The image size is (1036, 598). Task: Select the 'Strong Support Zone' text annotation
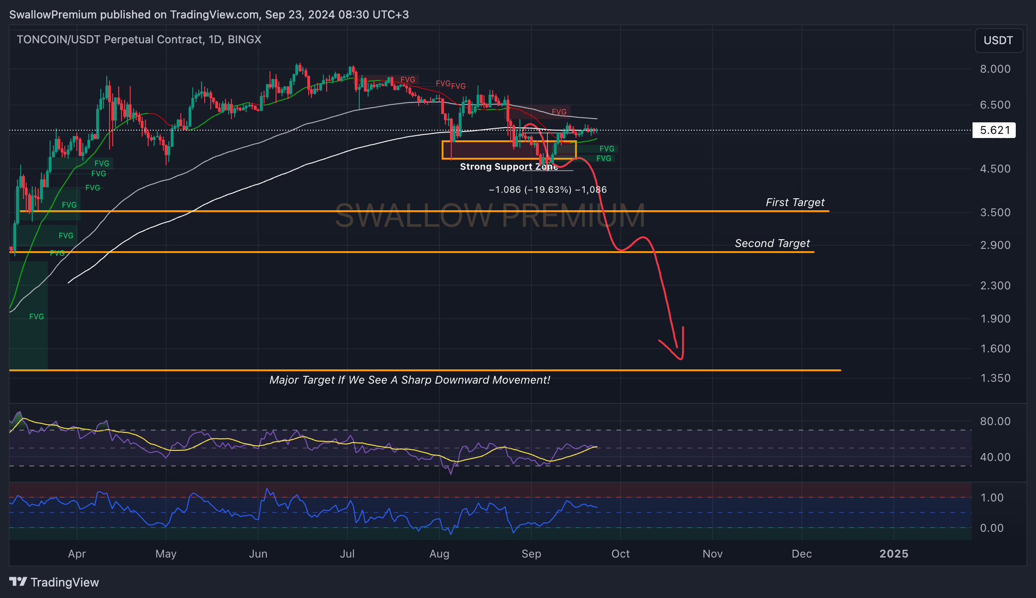coord(509,167)
